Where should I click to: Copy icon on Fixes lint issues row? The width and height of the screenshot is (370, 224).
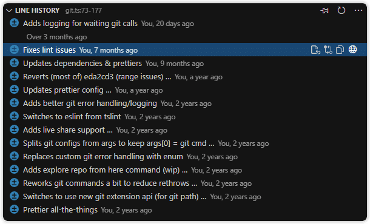tap(340, 50)
